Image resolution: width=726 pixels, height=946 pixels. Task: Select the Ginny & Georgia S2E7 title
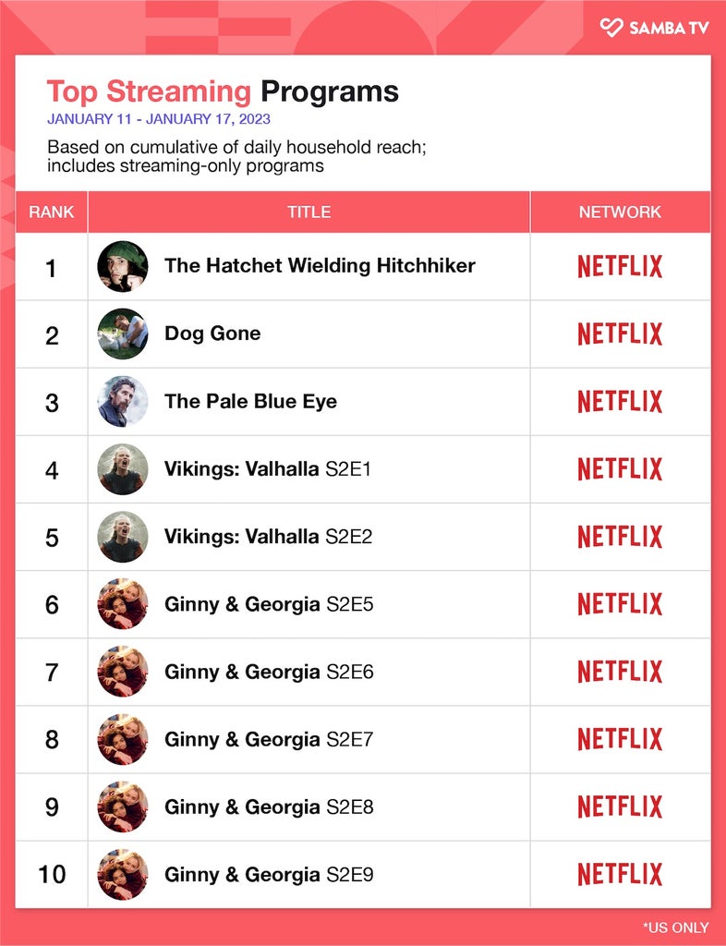269,739
